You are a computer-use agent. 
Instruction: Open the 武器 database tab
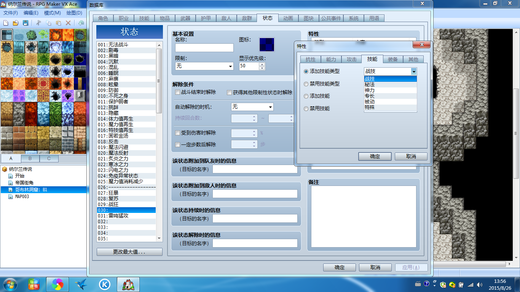pyautogui.click(x=185, y=18)
